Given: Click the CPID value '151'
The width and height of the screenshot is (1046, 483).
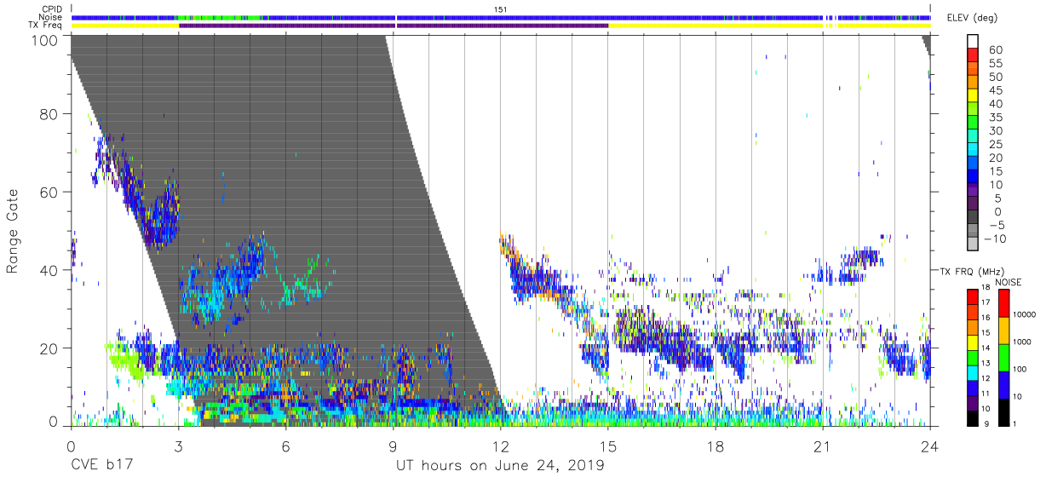Looking at the screenshot, I should [x=501, y=9].
